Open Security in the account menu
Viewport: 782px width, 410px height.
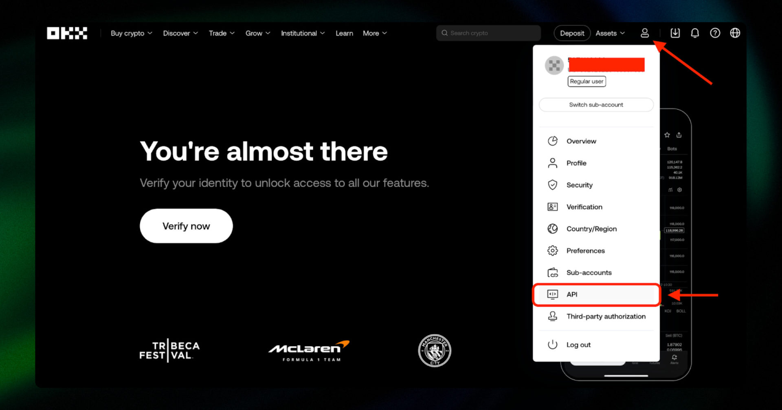point(579,185)
